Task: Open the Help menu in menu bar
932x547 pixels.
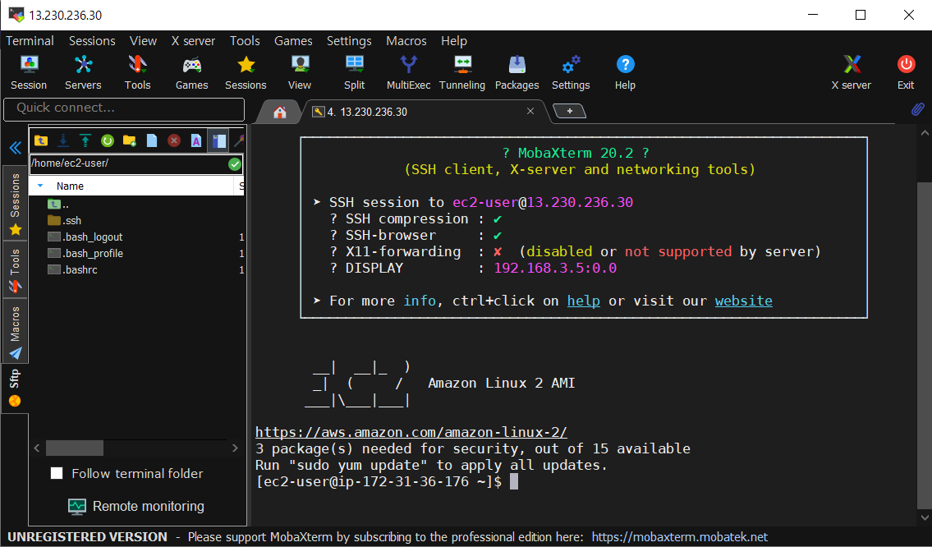Action: coord(454,41)
